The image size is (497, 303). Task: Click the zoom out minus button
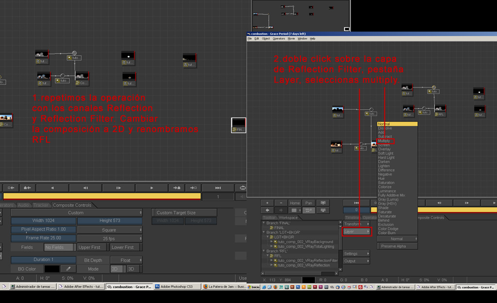(281, 203)
